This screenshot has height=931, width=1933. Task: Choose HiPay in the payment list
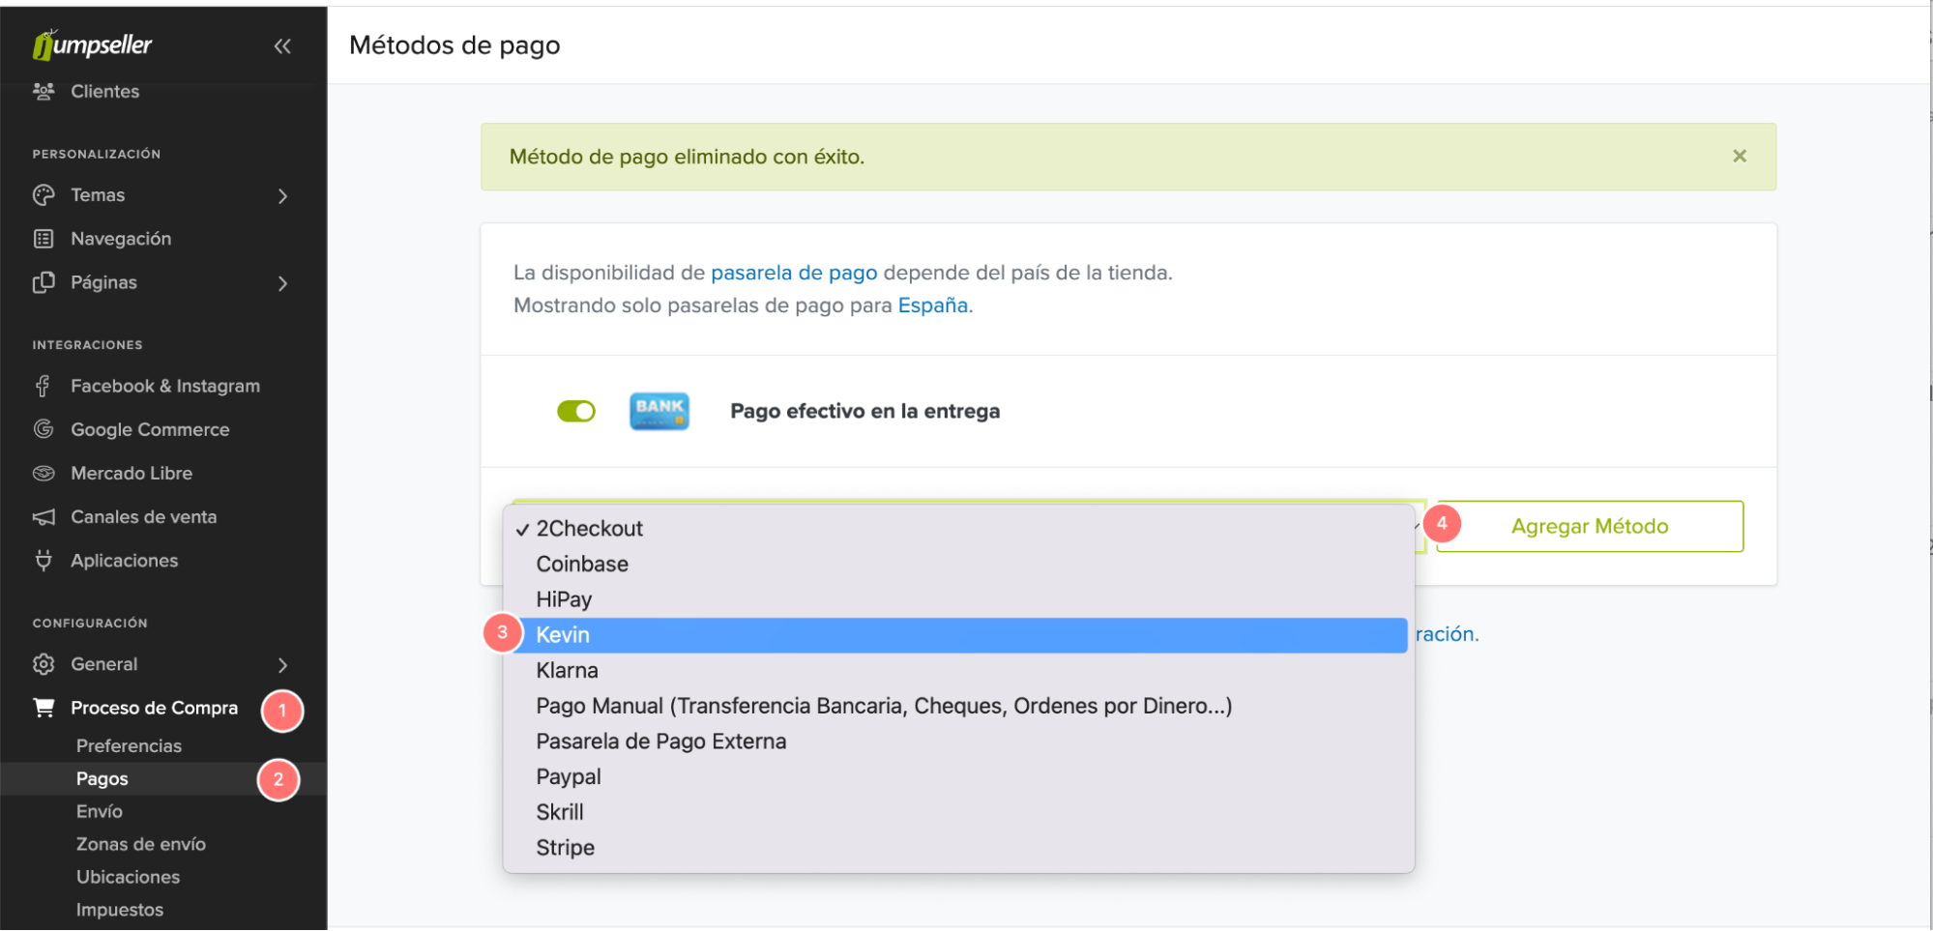[x=958, y=599]
